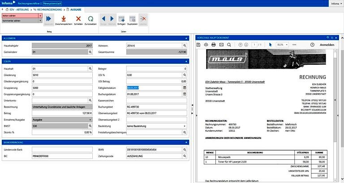Open calendar for Buchungsdatum
The image size is (344, 183).
click(185, 94)
